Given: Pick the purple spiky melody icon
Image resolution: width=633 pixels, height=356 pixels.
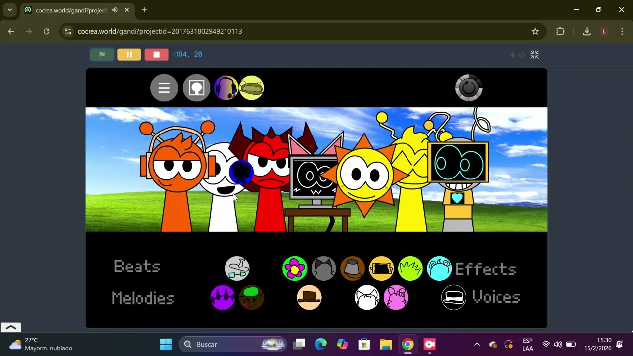Looking at the screenshot, I should (x=223, y=297).
